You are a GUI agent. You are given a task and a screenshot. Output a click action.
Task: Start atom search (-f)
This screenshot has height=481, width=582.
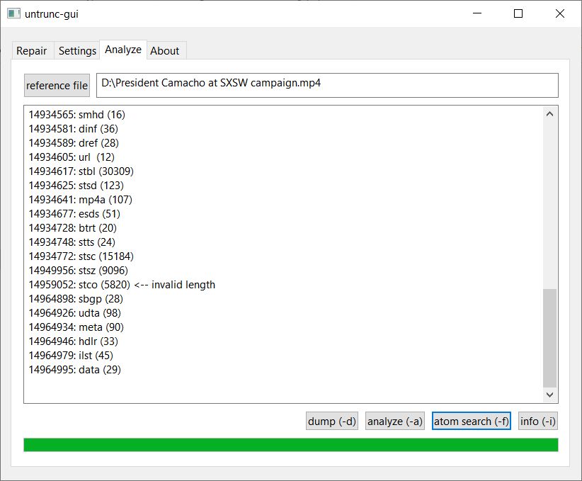(x=471, y=421)
